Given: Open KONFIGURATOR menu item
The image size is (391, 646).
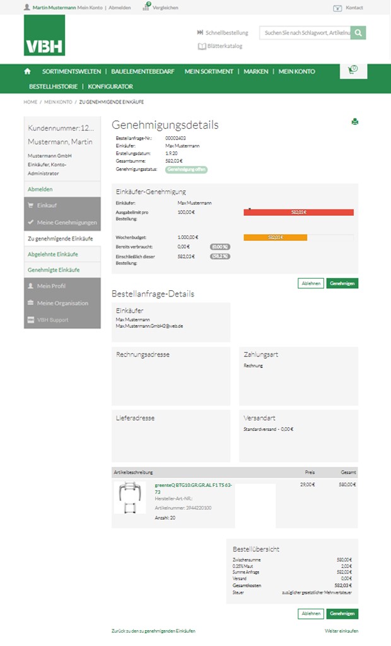Looking at the screenshot, I should [110, 86].
